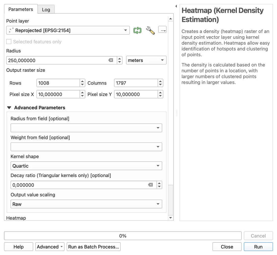Screen dimensions: 277x255
Task: Click the panel splitter handle dots
Action: 177,113
